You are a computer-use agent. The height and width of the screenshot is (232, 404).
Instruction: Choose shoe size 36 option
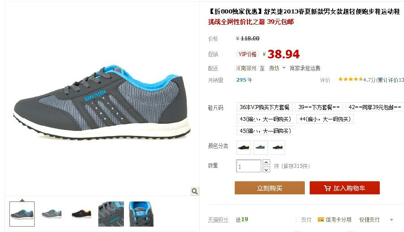click(x=264, y=107)
